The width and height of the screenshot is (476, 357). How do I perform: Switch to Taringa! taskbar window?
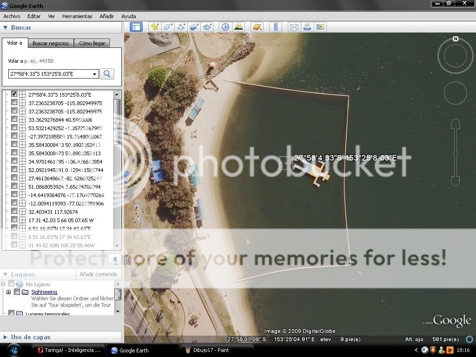(x=69, y=350)
